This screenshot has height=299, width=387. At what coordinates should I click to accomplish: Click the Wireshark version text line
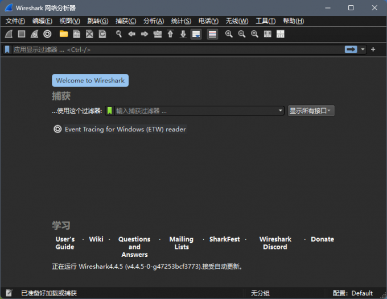[147, 267]
